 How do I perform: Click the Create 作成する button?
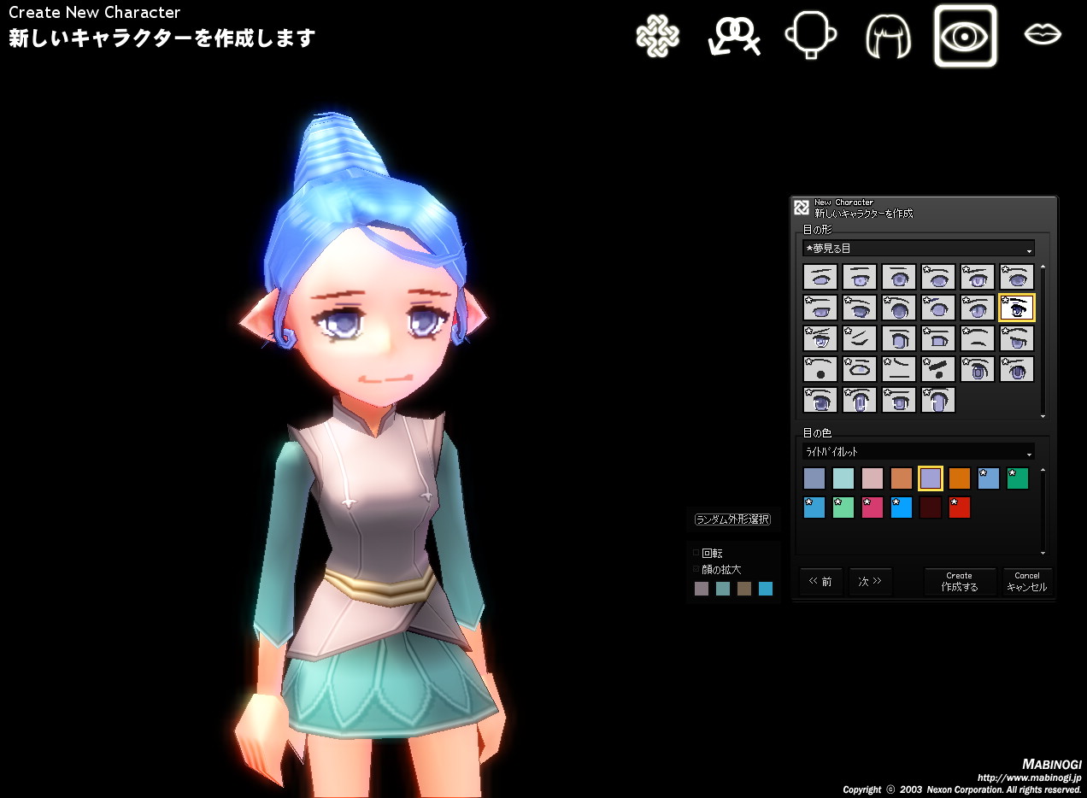tap(960, 582)
